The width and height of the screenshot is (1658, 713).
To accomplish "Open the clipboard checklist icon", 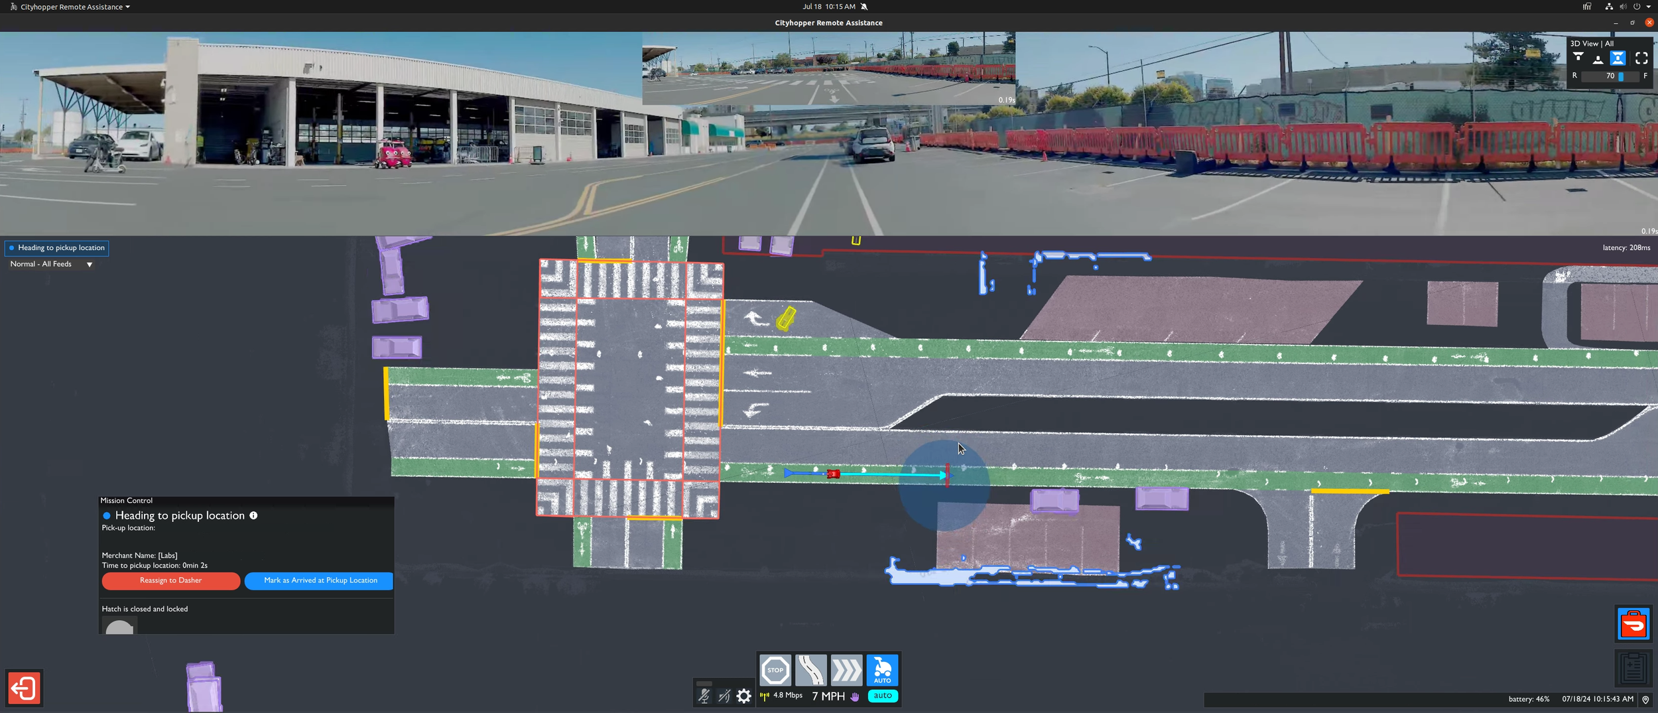I will click(x=1633, y=668).
